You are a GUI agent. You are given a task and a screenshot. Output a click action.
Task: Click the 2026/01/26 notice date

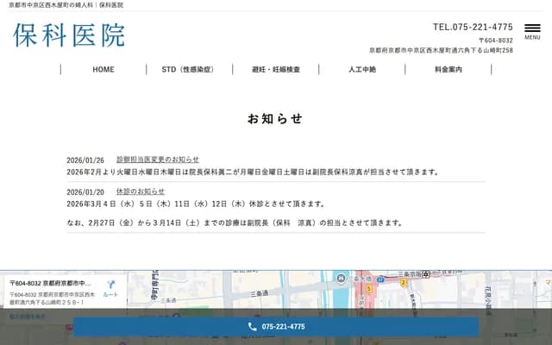point(85,160)
